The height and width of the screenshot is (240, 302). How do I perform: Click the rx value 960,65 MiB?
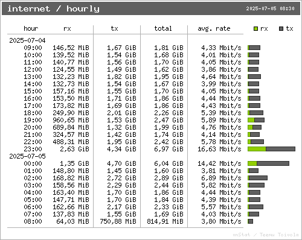coord(71,120)
